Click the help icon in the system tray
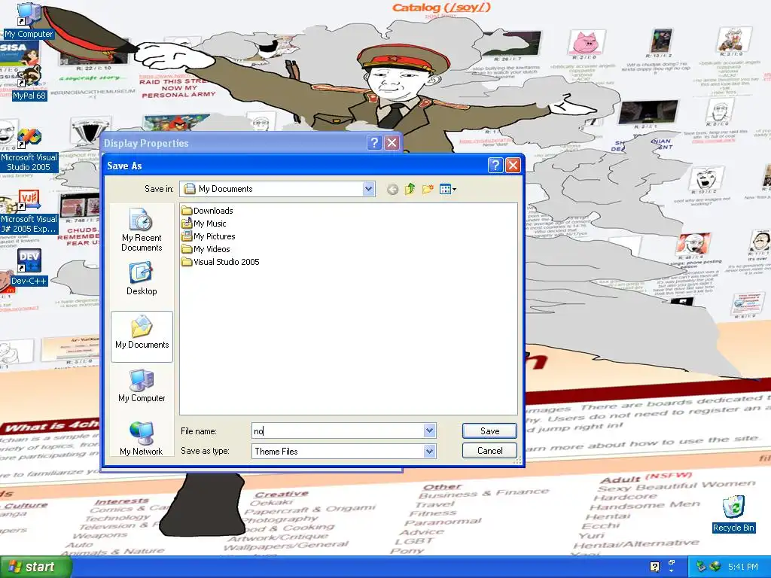The image size is (771, 578). pos(654,567)
